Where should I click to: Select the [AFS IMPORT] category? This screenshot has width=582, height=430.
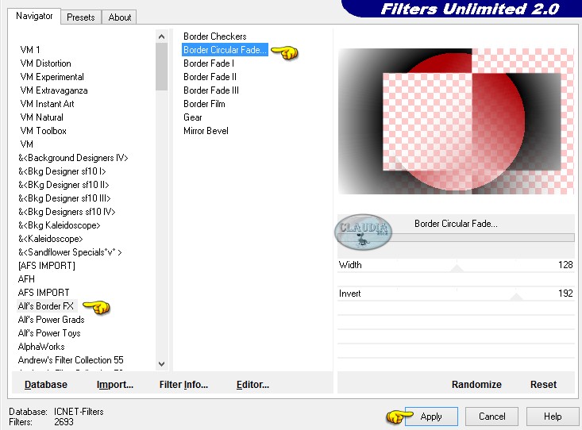[46, 266]
